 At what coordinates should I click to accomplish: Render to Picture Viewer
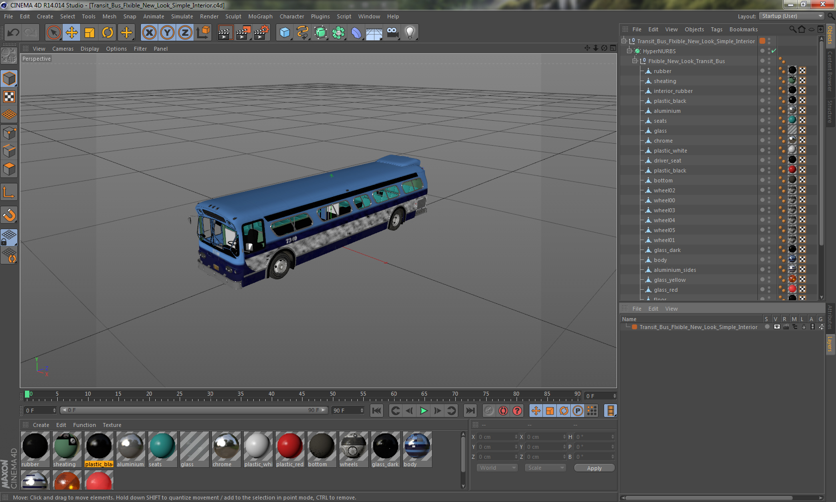[x=243, y=33]
